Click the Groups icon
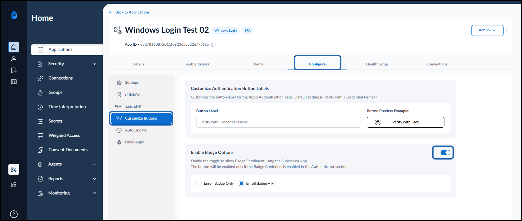 (40, 92)
